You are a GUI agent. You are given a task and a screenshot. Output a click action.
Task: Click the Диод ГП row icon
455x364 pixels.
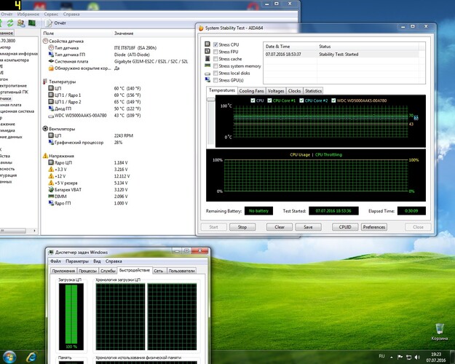click(51, 108)
